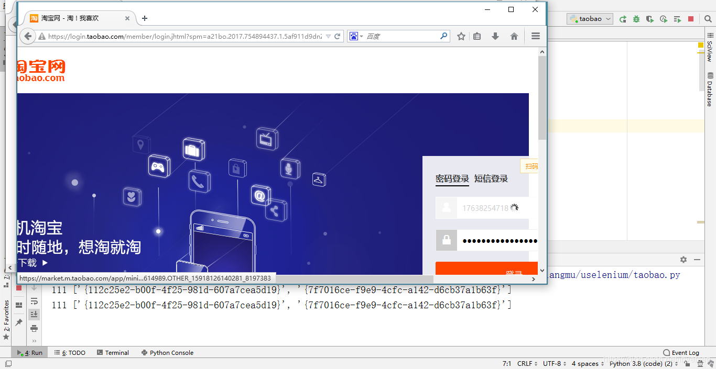Click the browser back navigation arrow
Screen dimensions: 716x369
pos(27,36)
